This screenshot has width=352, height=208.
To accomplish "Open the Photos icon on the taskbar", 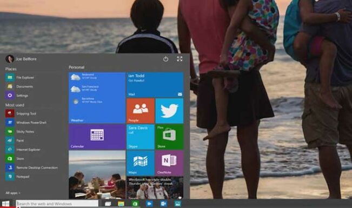I will tap(177, 204).
